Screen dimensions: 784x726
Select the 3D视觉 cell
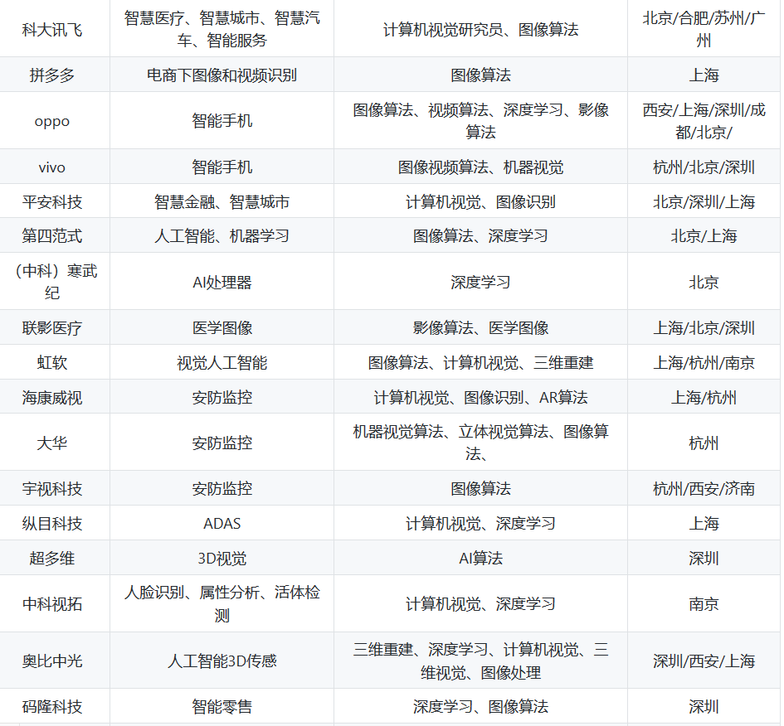pyautogui.click(x=222, y=558)
